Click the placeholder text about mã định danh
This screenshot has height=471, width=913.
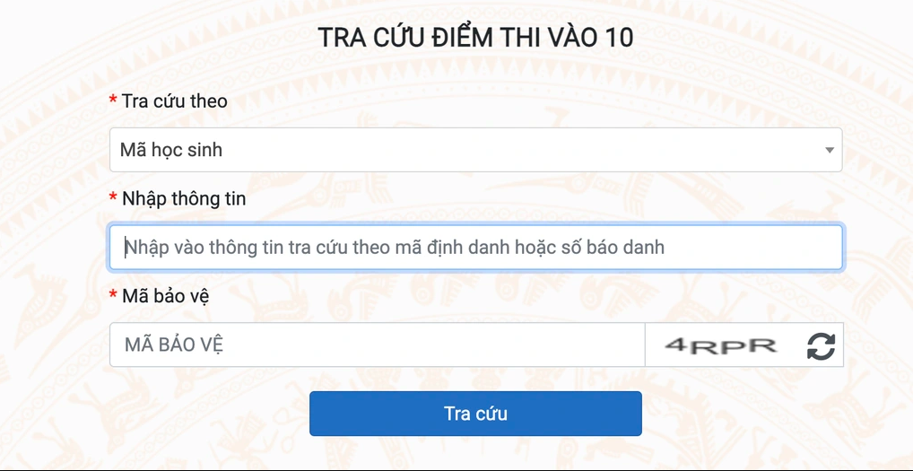pos(395,247)
